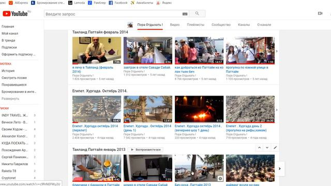Open Cryptonet subscription
331x186 pixels.
(9, 178)
